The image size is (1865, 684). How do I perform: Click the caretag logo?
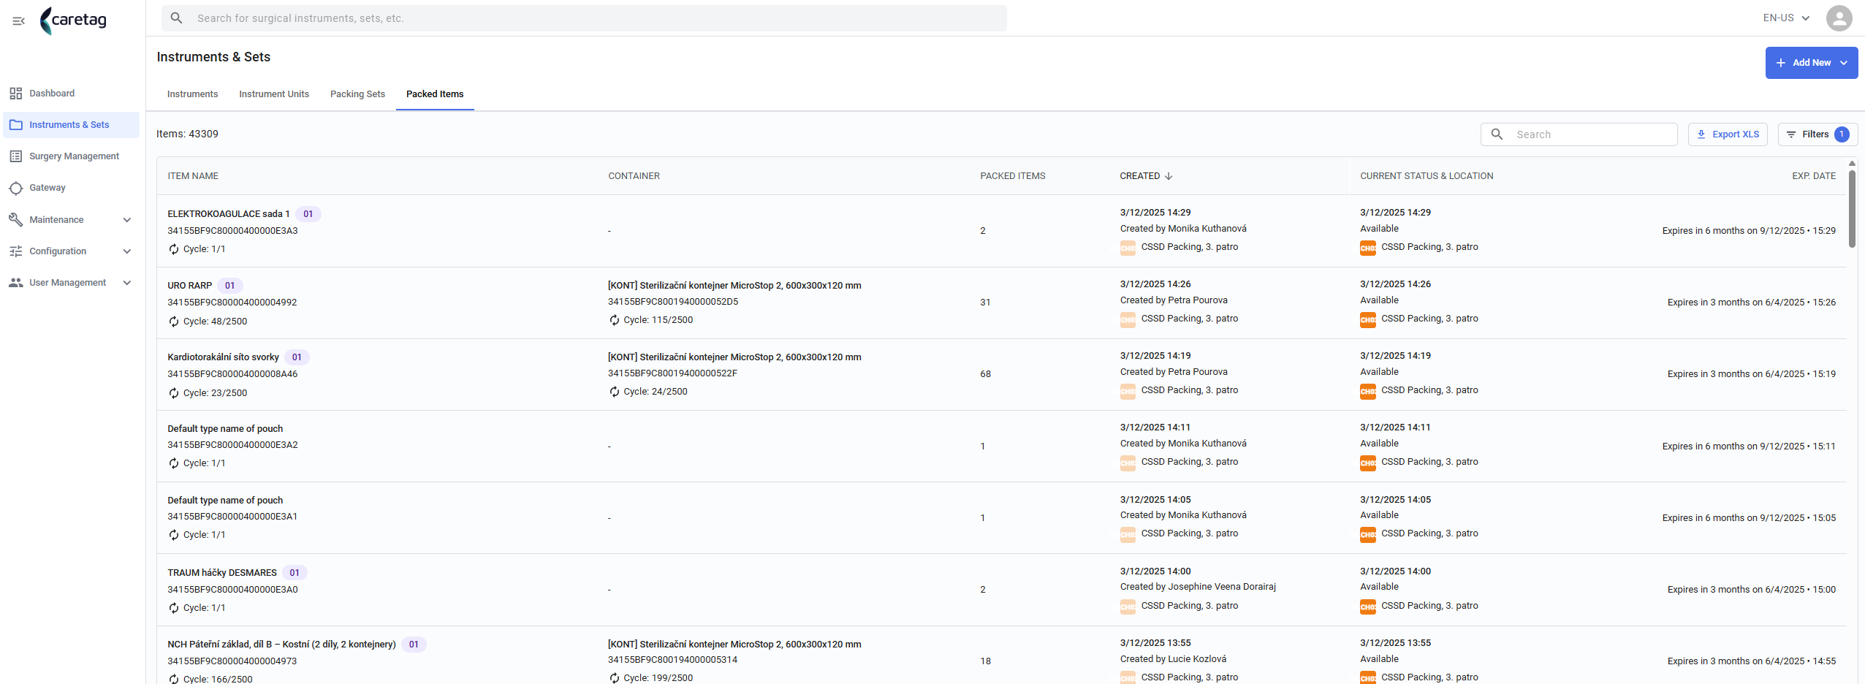pos(73,20)
